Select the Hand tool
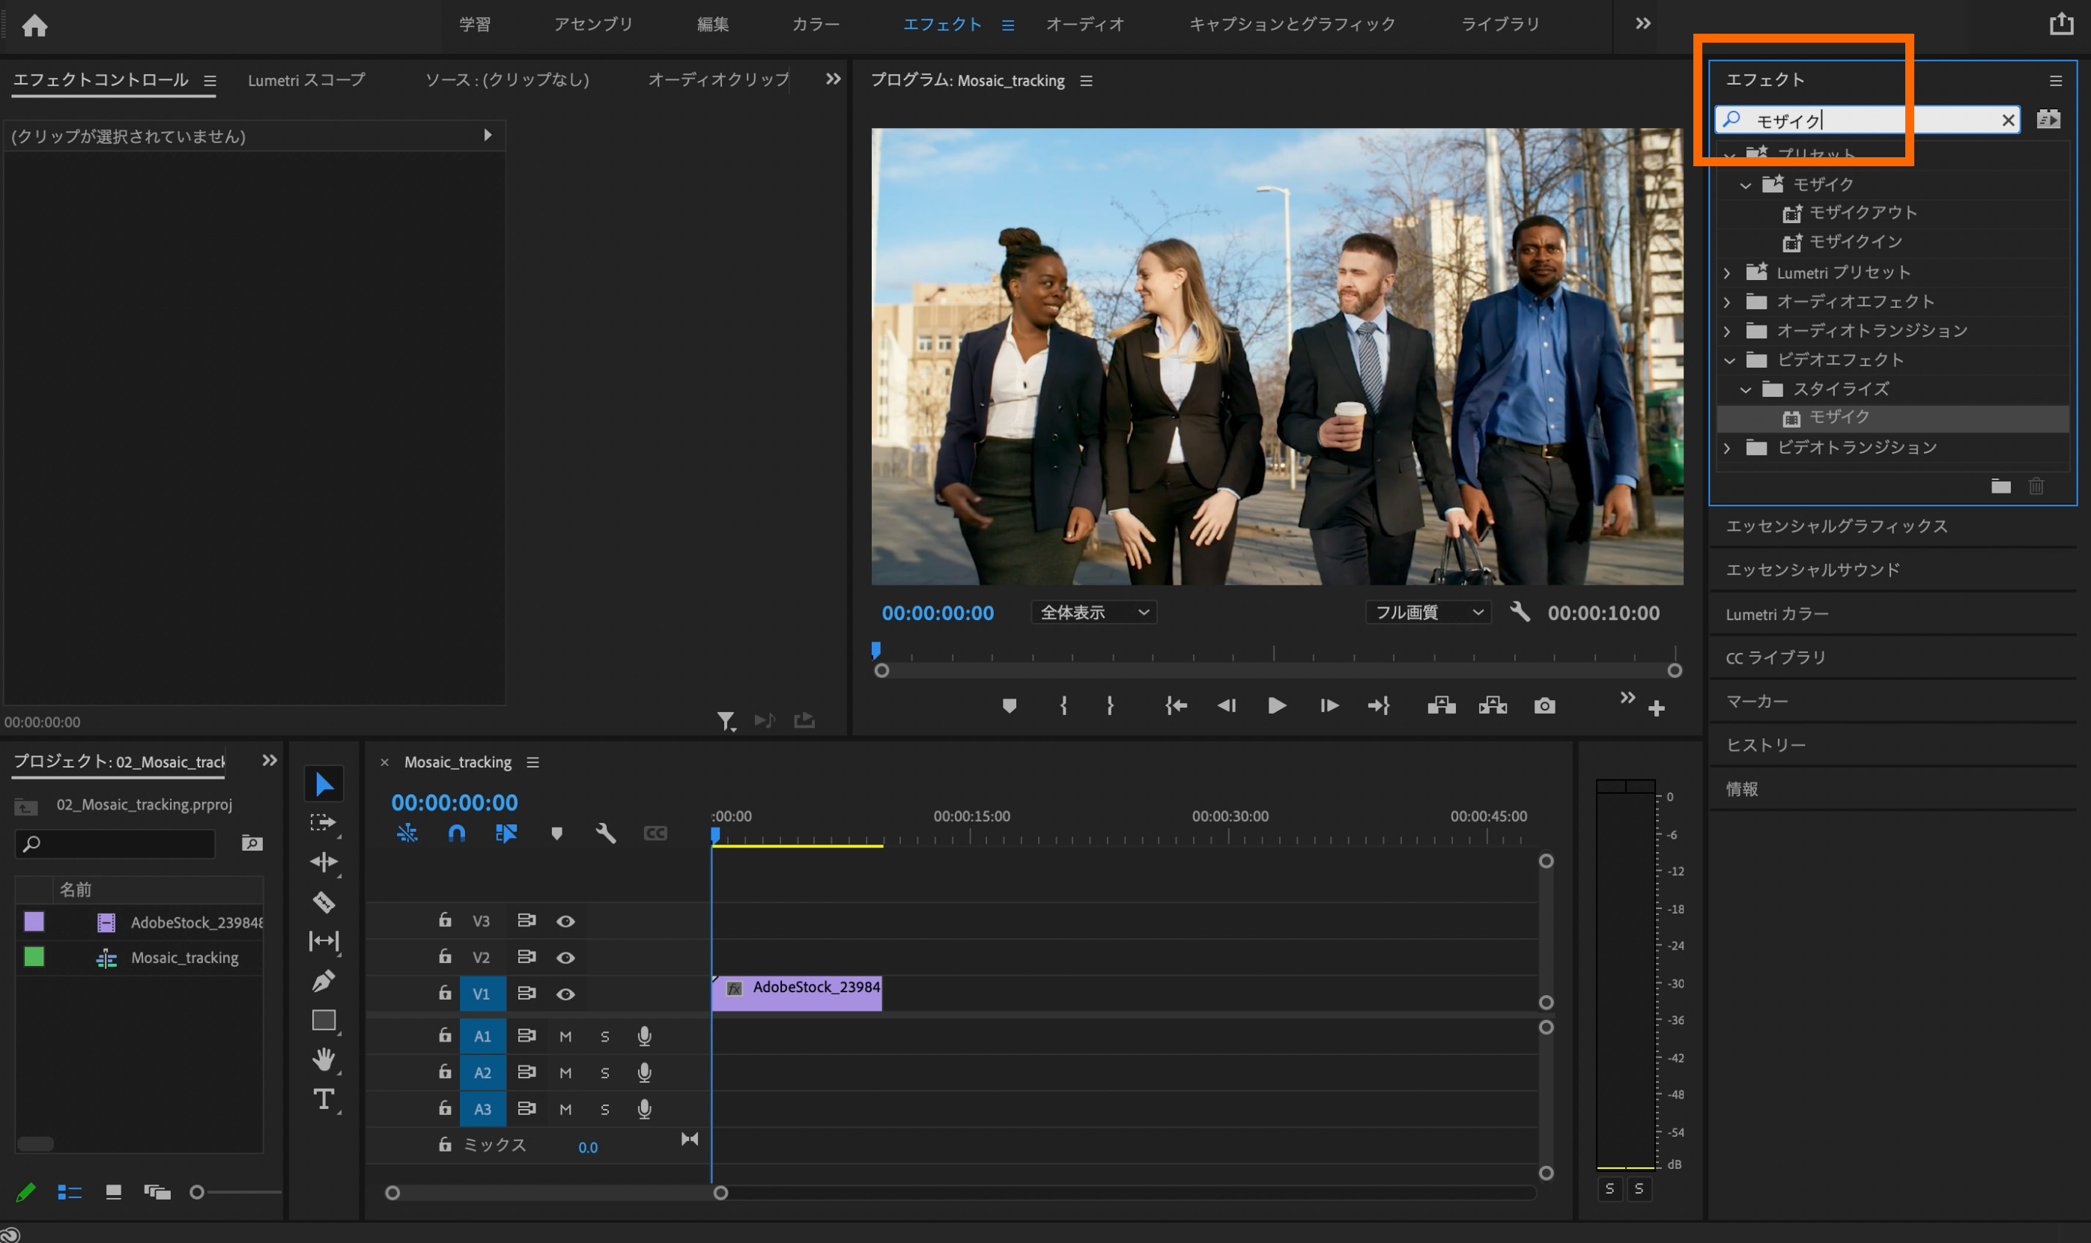2091x1243 pixels. [324, 1059]
